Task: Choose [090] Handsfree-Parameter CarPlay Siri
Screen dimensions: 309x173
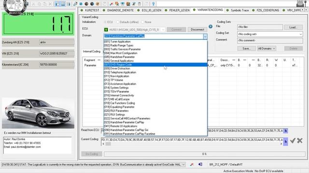Action: (155, 130)
